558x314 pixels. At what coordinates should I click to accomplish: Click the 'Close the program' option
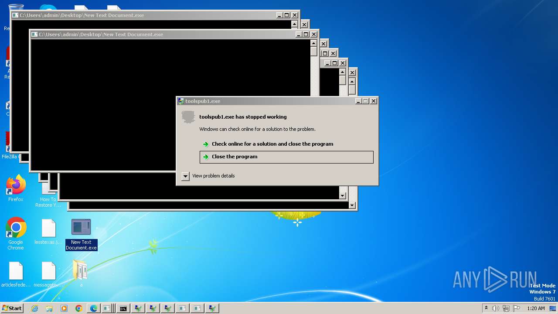coord(286,157)
